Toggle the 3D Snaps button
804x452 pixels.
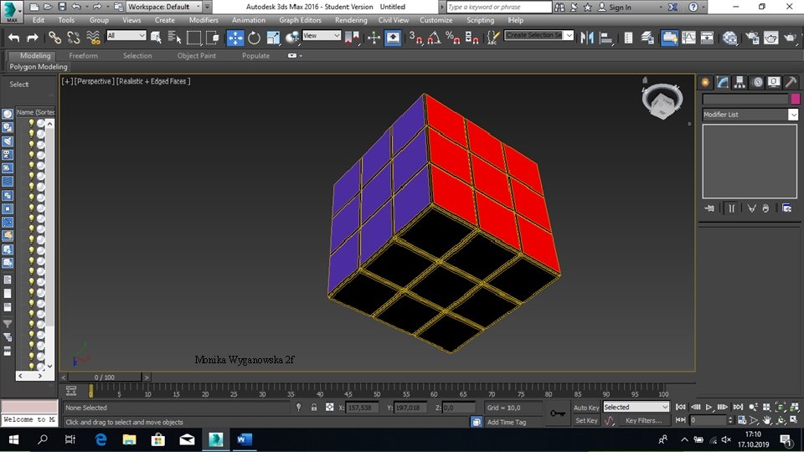416,38
